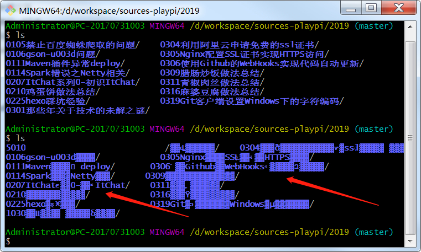Viewport: 421px width, 252px height.
Task: Click folder 0114Spark错误之Netty相关/
Action: 68,73
